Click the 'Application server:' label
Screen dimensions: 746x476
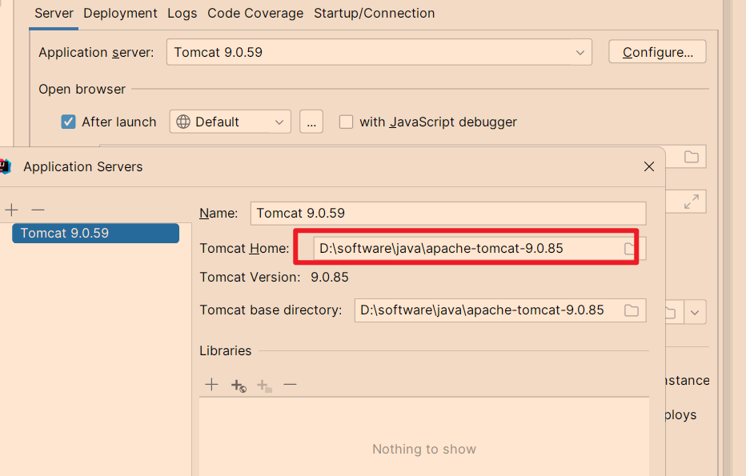click(x=96, y=52)
